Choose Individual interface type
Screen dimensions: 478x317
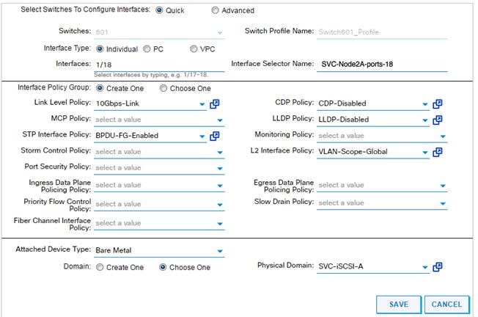coord(100,49)
